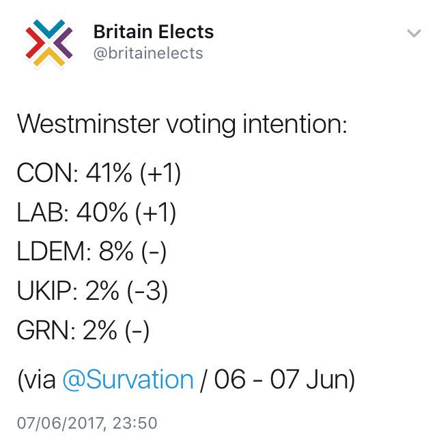Click the 07/06/2017, 23:50 timestamp

(x=87, y=423)
